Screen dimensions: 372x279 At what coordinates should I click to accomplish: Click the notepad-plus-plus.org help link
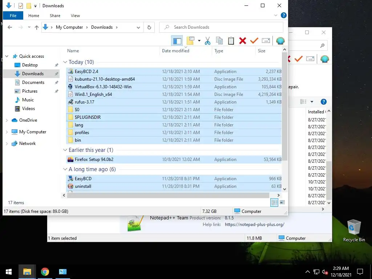tap(255, 225)
